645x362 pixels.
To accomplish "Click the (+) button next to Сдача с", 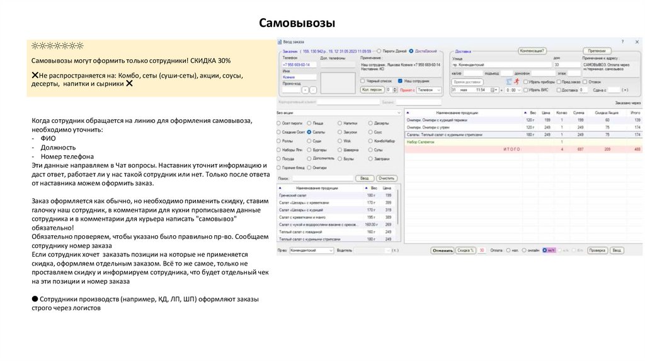I will [624, 90].
